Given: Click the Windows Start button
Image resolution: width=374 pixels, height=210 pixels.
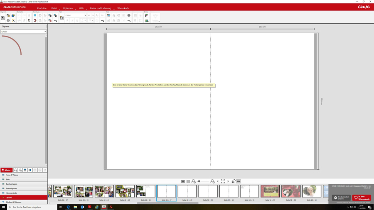Looking at the screenshot, I should tap(3, 207).
